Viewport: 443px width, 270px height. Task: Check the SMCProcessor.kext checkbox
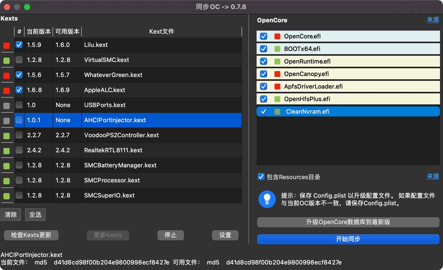tap(19, 180)
